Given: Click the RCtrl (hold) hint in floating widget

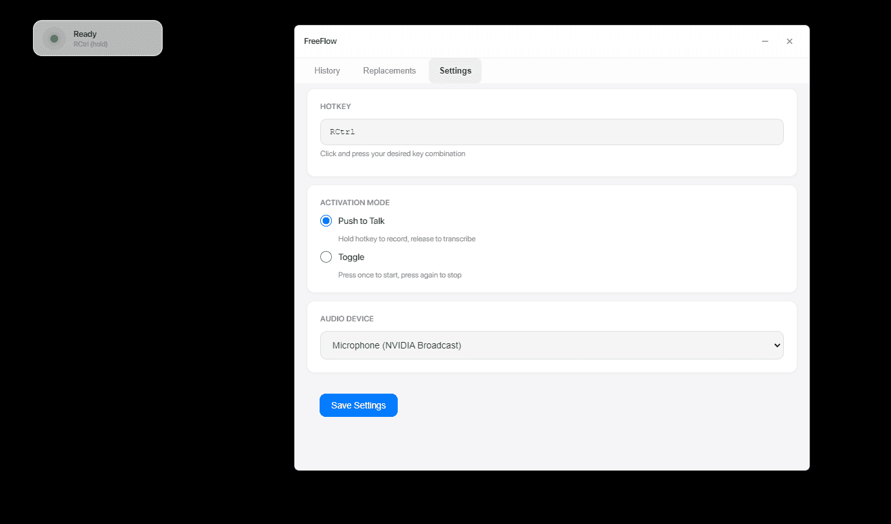Looking at the screenshot, I should click(90, 44).
